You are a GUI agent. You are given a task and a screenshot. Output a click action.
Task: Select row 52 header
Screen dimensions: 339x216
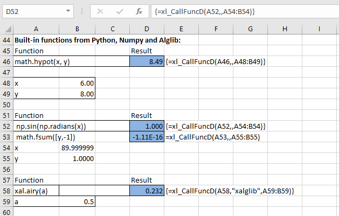[6, 126]
